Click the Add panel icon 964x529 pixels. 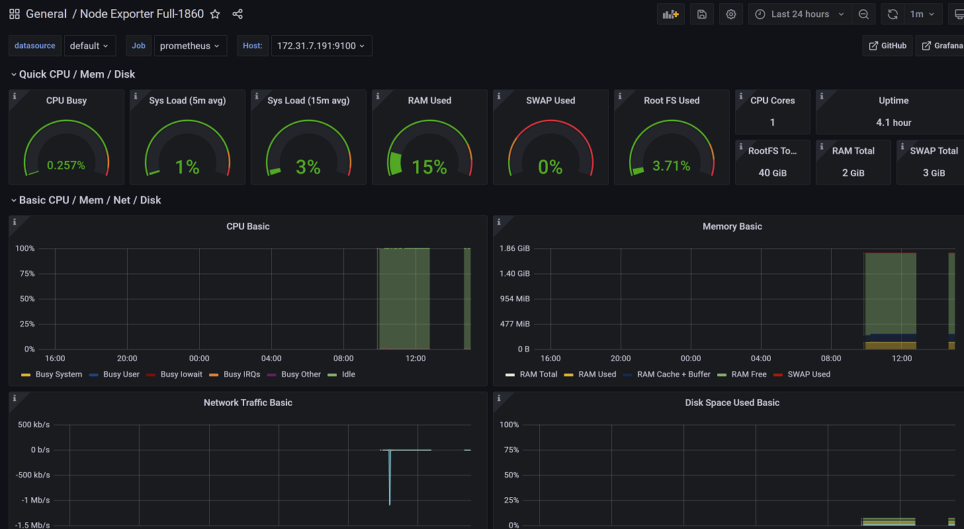[671, 14]
